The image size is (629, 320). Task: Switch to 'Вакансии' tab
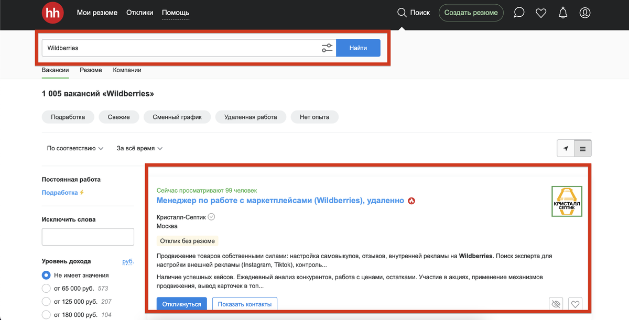click(55, 70)
